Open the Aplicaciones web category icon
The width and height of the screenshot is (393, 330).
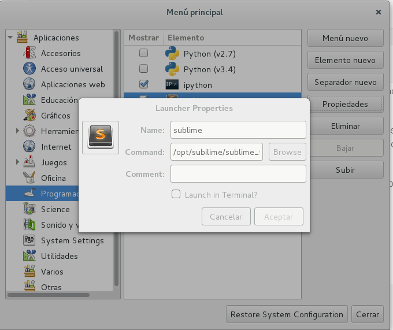tap(30, 84)
